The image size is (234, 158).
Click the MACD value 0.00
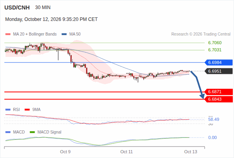click(x=213, y=137)
